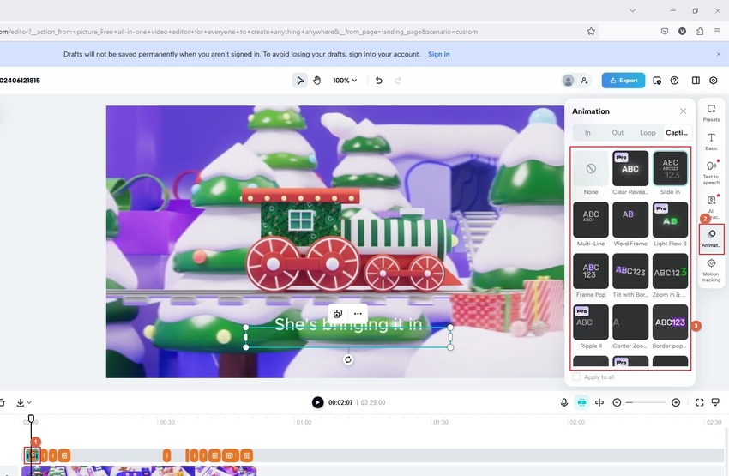Viewport: 729px width, 476px height.
Task: Select the caption text She's bringing it in
Action: coord(348,324)
